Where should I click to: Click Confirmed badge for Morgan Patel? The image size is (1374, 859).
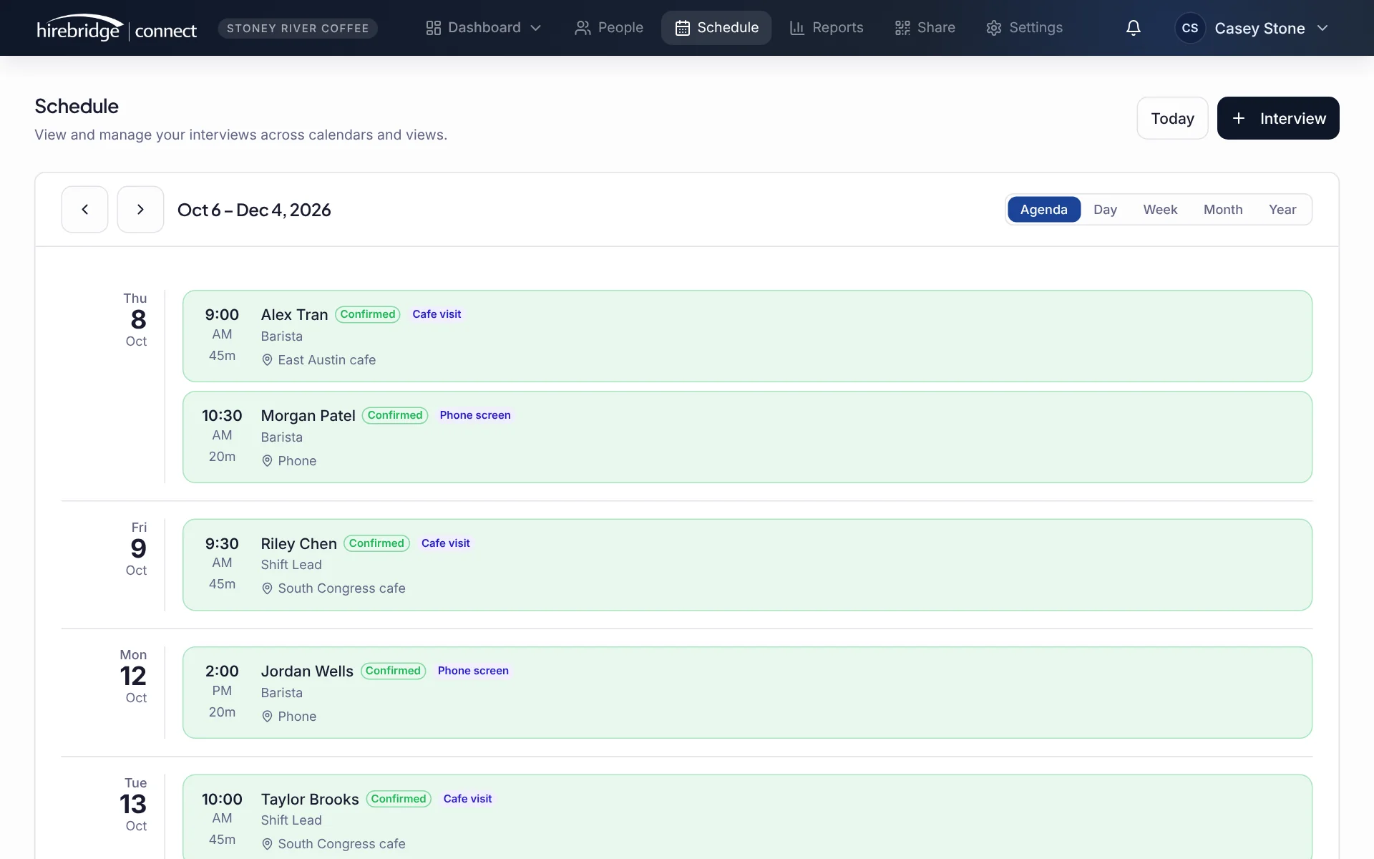coord(395,415)
